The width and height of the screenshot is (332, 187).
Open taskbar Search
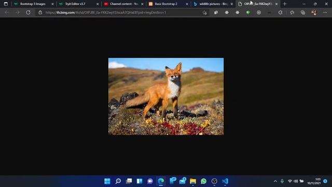point(118,181)
